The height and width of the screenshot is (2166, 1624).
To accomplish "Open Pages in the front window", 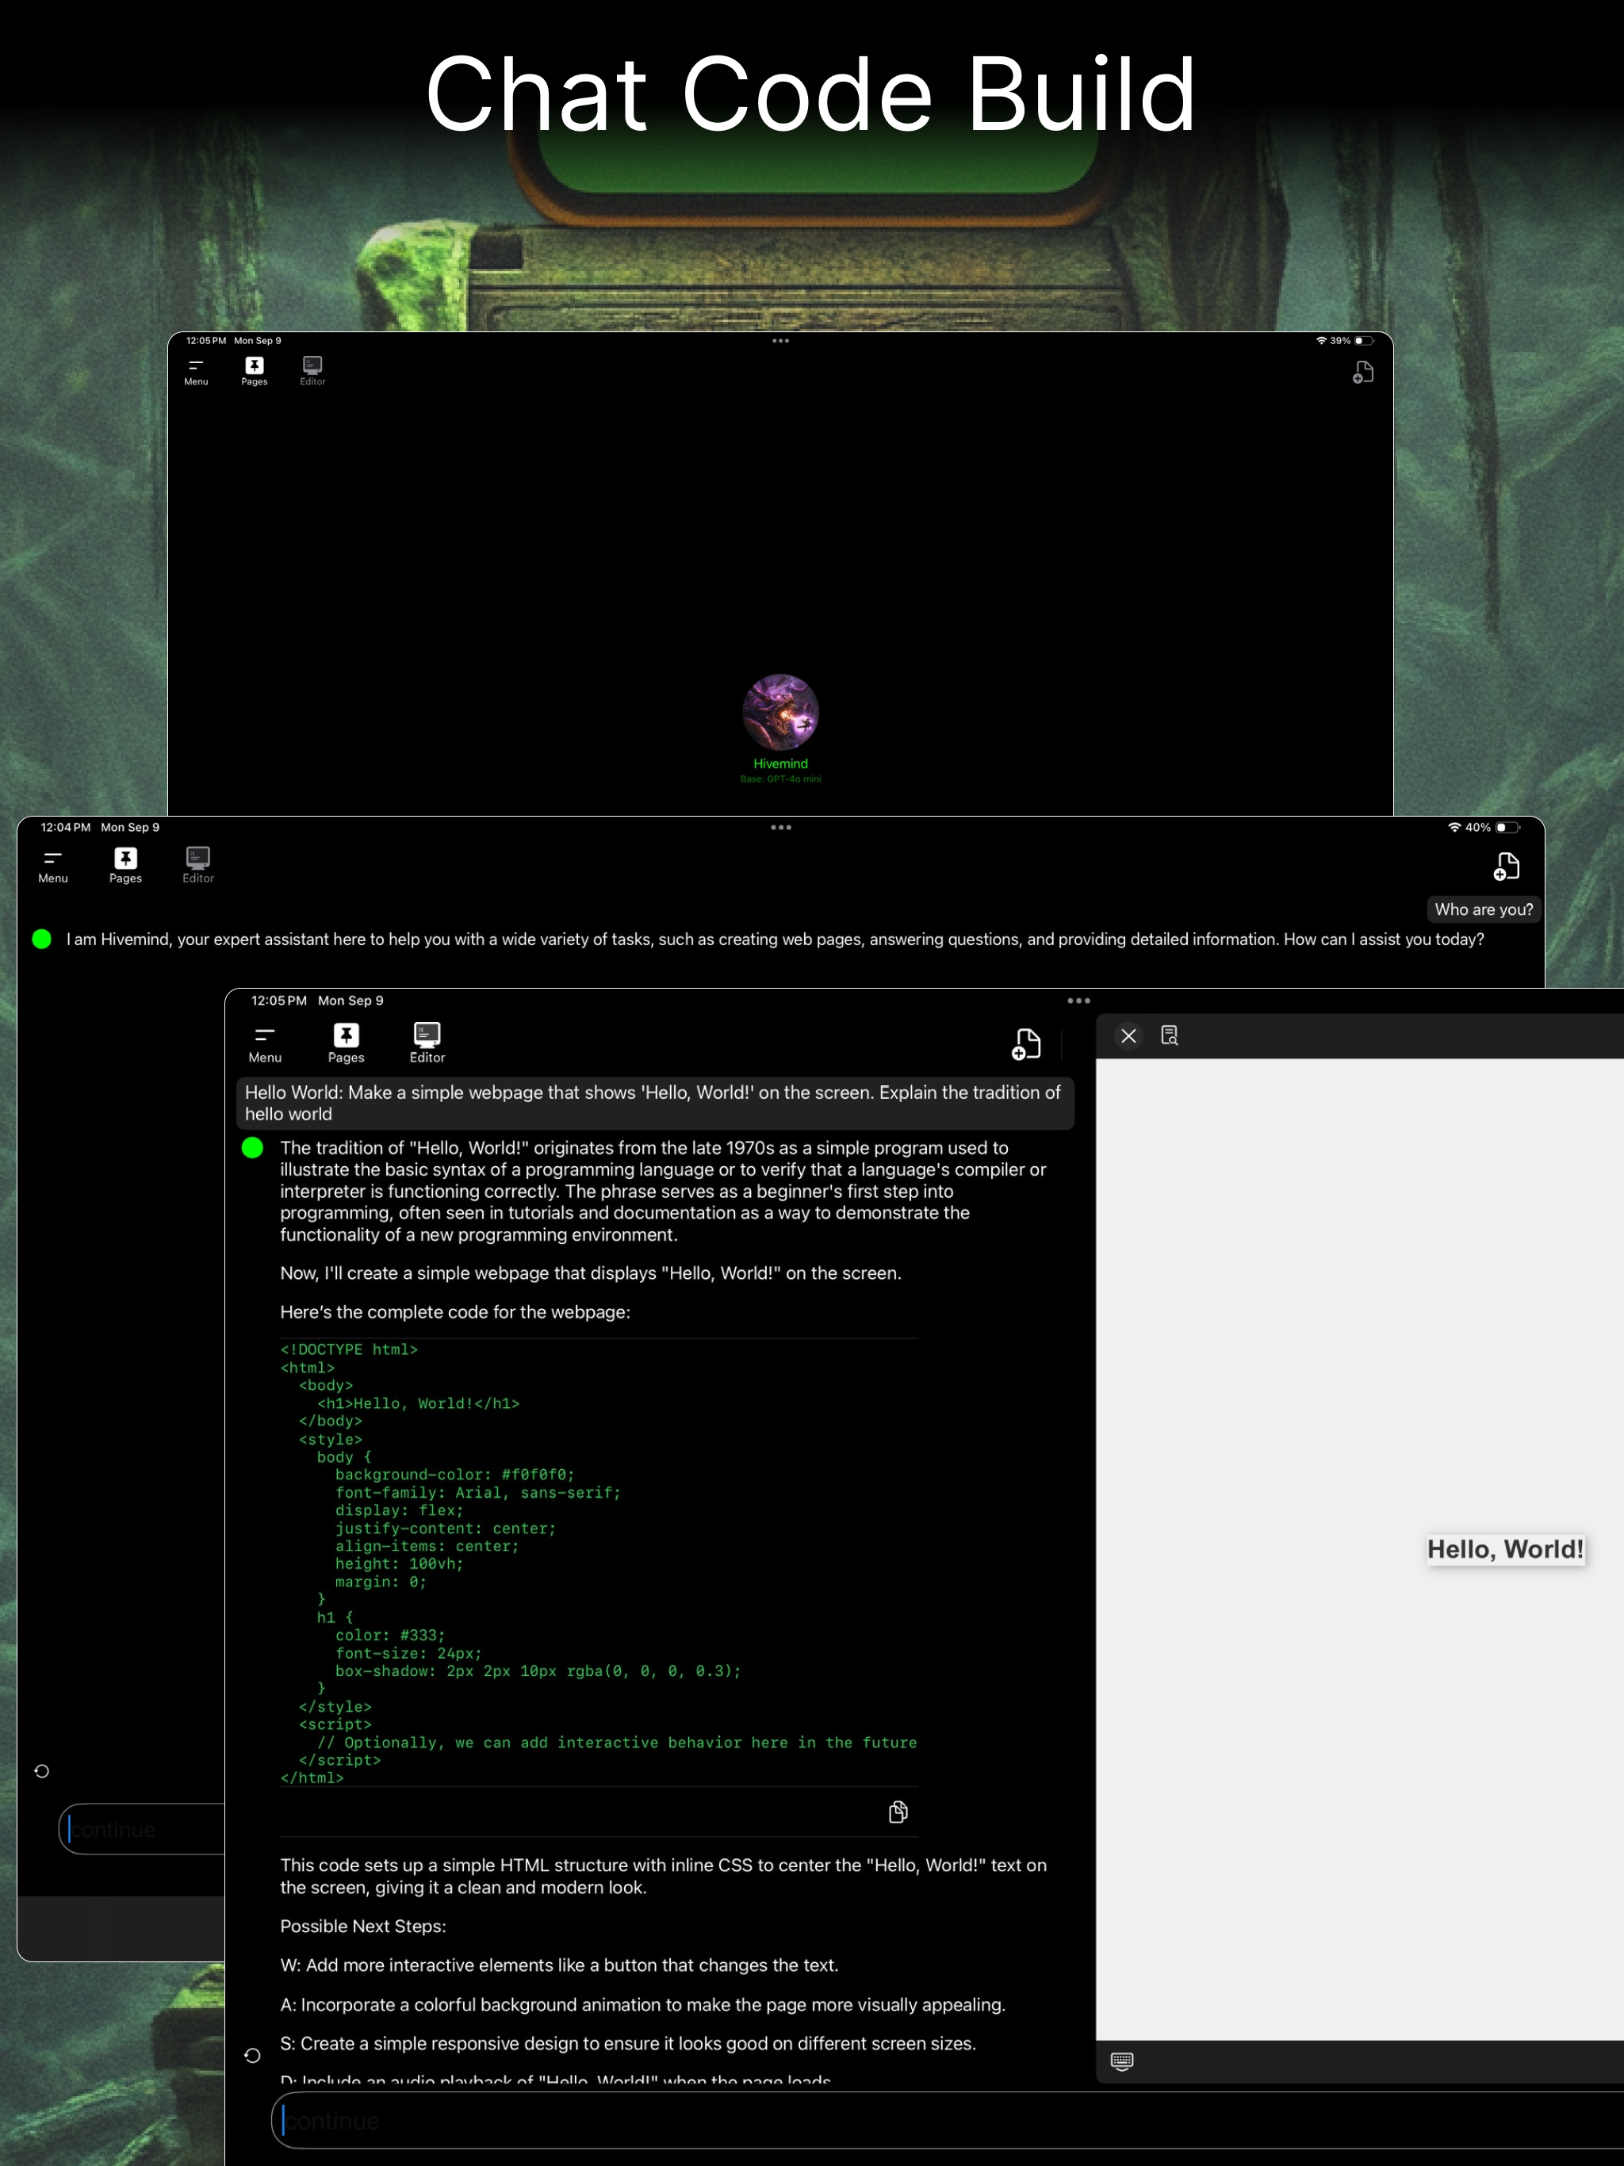I will pyautogui.click(x=346, y=1043).
